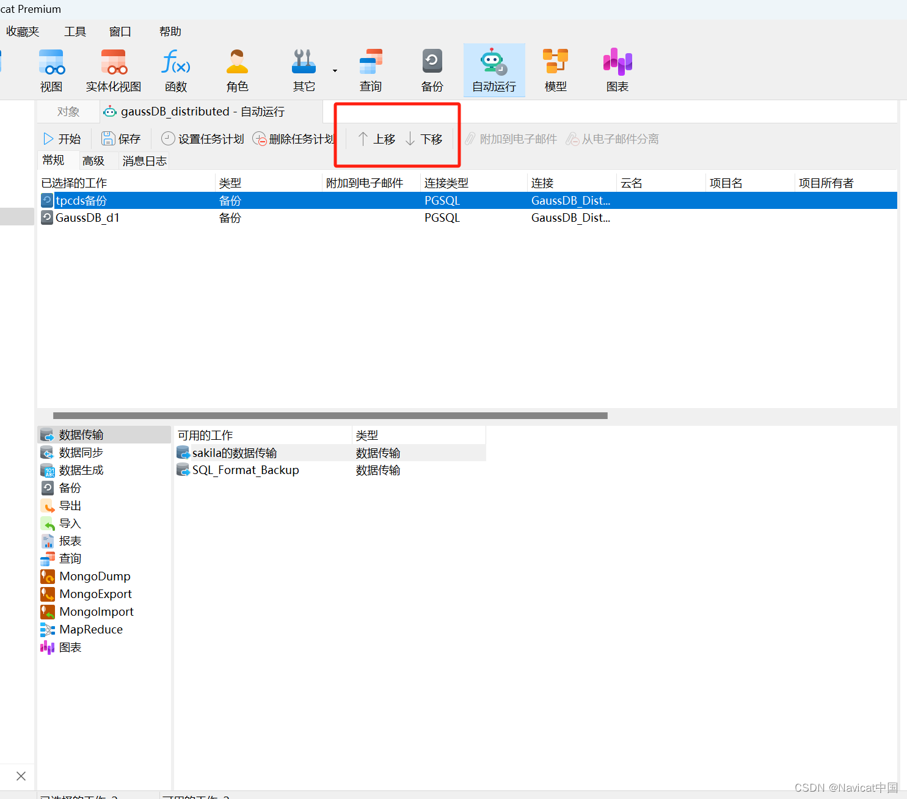Expand the 其它 dropdown arrow
Viewport: 907px width, 799px height.
point(335,71)
